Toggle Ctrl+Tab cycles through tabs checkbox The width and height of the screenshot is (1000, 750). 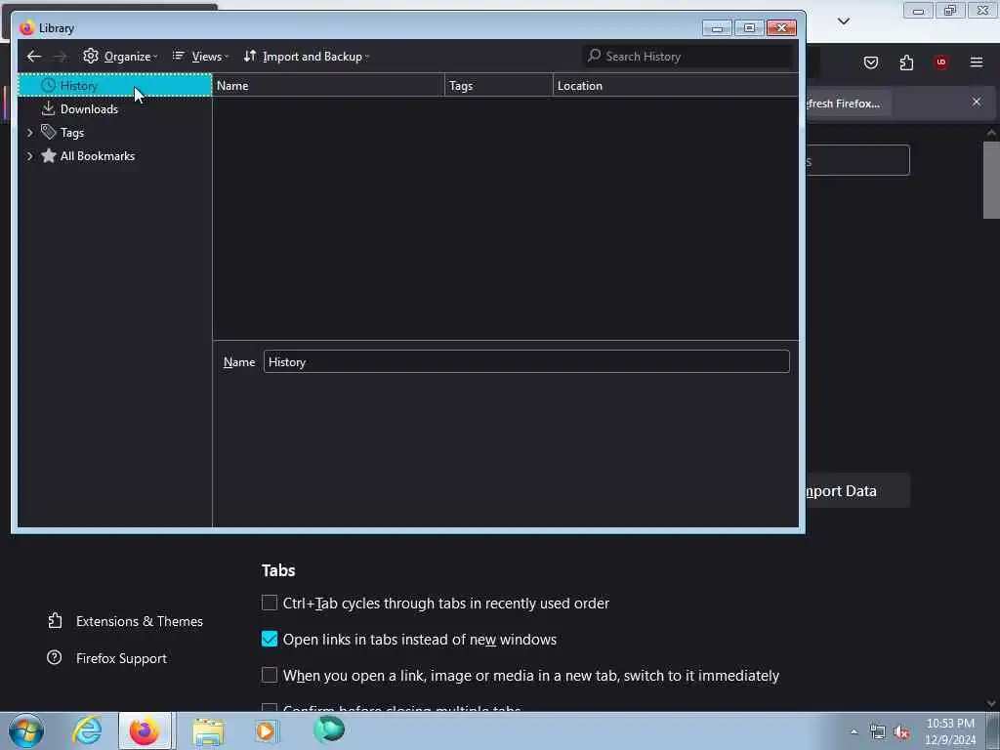click(270, 603)
